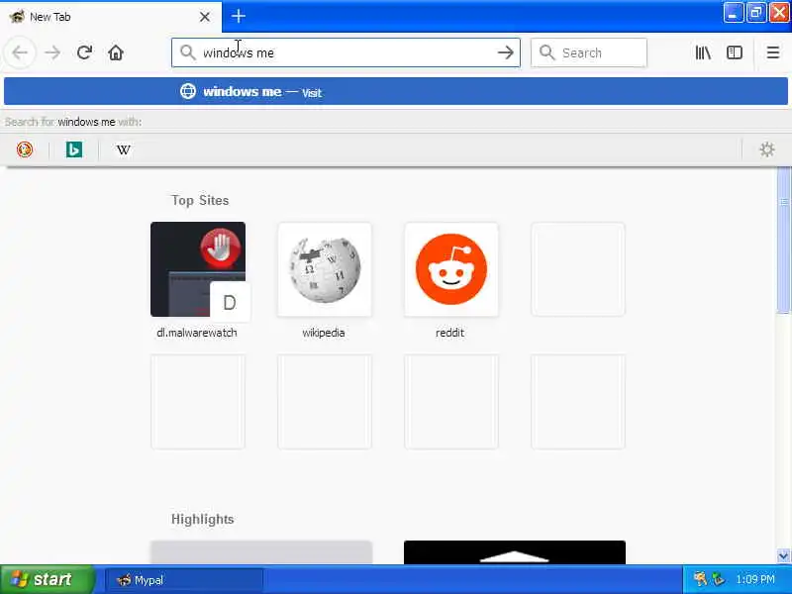
Task: Select the New Tab tab
Action: (x=111, y=17)
